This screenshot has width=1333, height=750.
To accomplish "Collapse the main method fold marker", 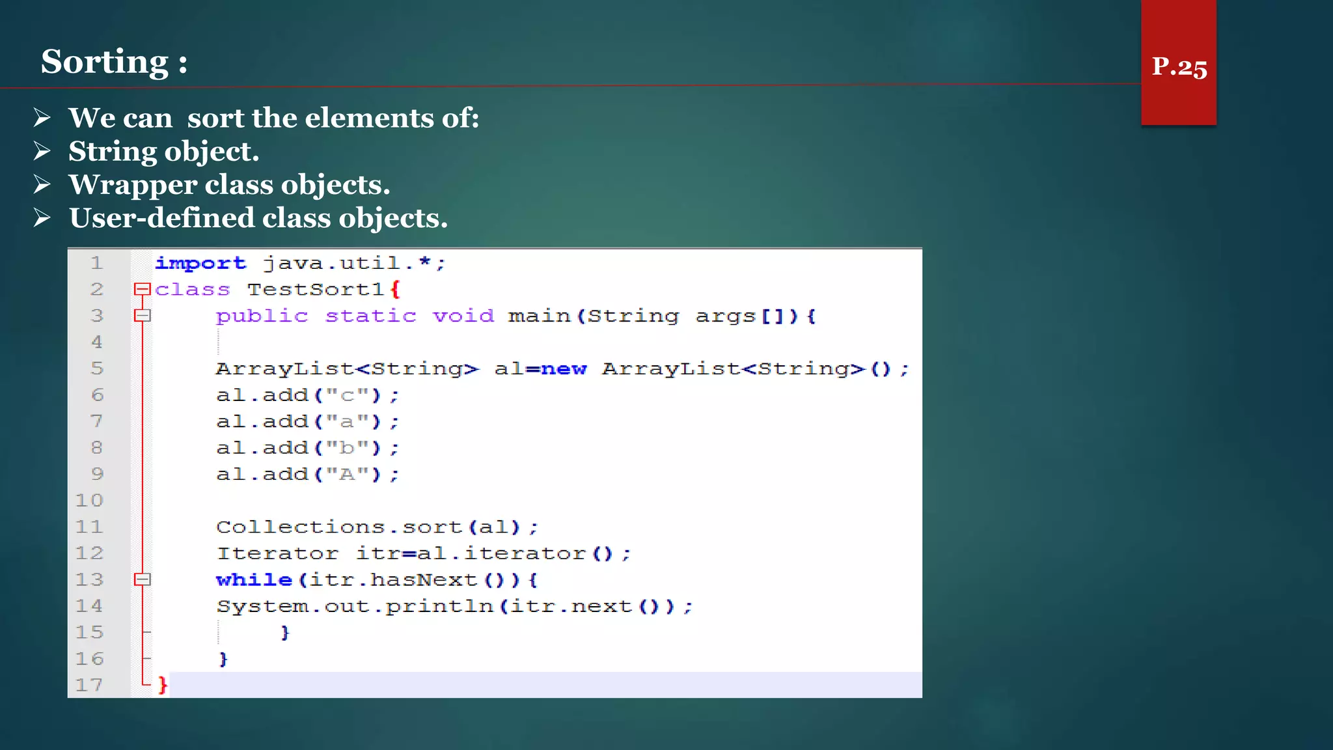I will (x=142, y=316).
